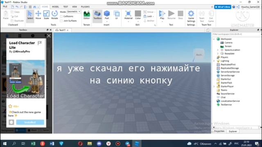Image resolution: width=262 pixels, height=147 pixels.
Task: Open the Toolbox recent clock icon
Action: pyautogui.click(x=33, y=36)
